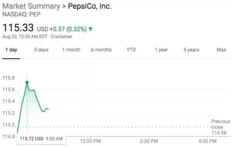This screenshot has height=147, width=233.
Task: Click the green peak marker dot on chart
Action: (x=27, y=82)
